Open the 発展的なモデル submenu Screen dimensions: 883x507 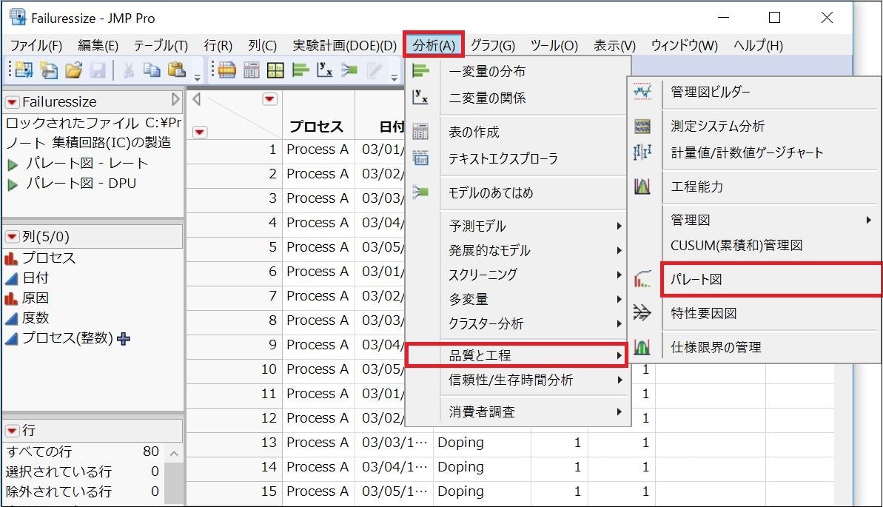click(x=534, y=250)
